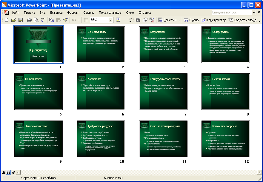The height and width of the screenshot is (182, 263).
Task: Start slide show from view icon
Action: [x=13, y=172]
